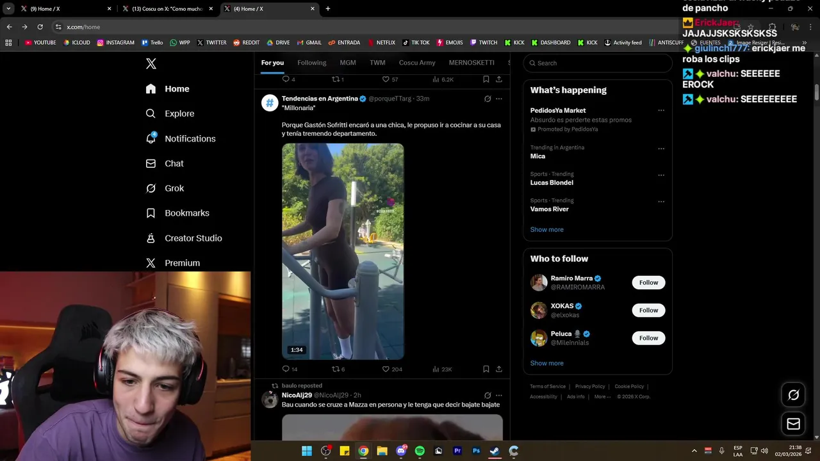Viewport: 820px width, 461px height.
Task: Open Grok in the sidebar
Action: point(165,188)
